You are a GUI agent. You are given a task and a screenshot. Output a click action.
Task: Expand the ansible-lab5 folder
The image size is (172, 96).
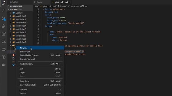pyautogui.click(x=20, y=29)
